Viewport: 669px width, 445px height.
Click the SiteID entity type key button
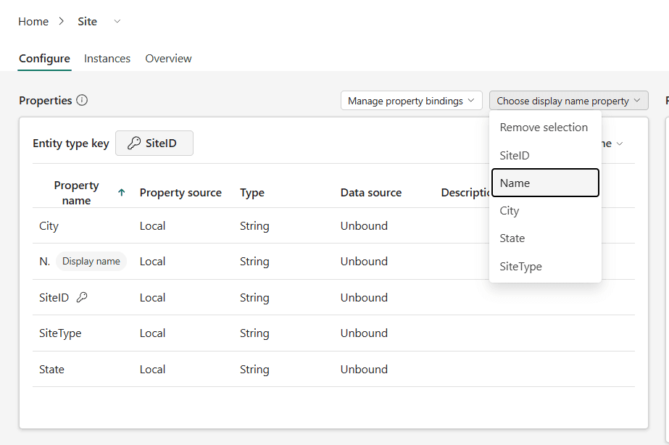click(154, 143)
